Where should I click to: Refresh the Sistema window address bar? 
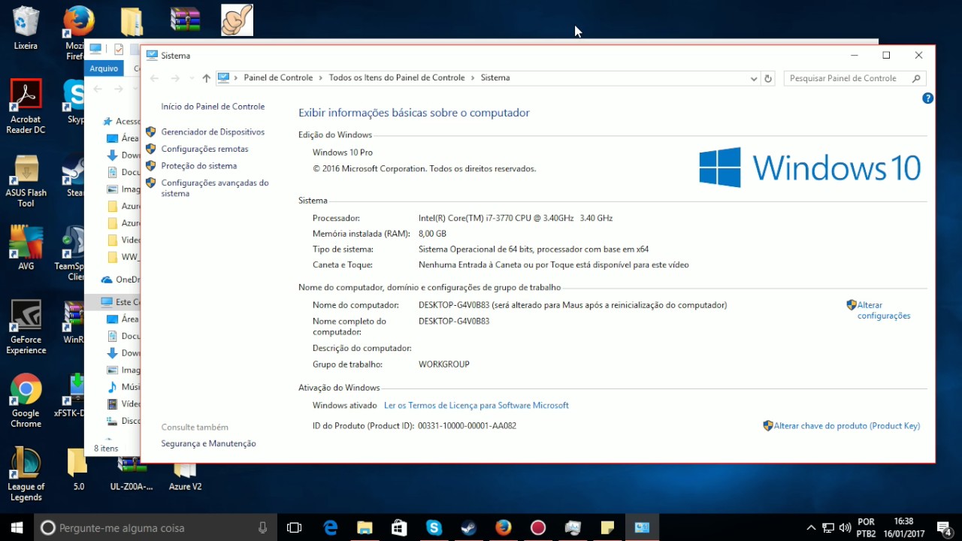(768, 78)
